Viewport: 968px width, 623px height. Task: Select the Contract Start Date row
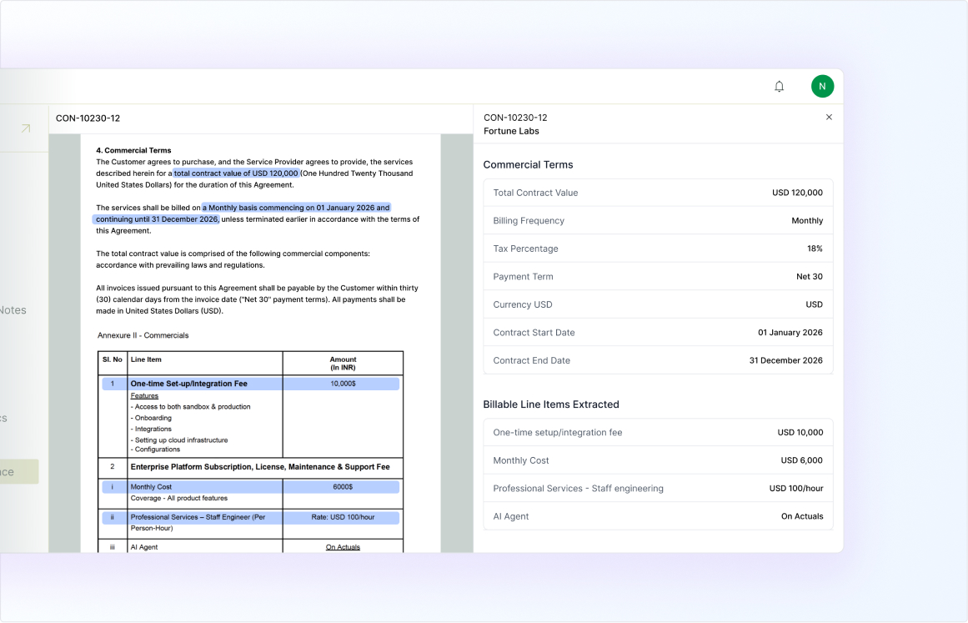(658, 332)
